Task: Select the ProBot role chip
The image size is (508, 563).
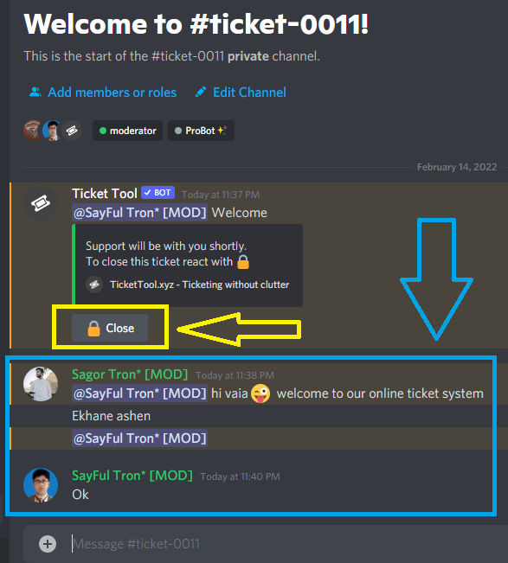Action: click(201, 131)
